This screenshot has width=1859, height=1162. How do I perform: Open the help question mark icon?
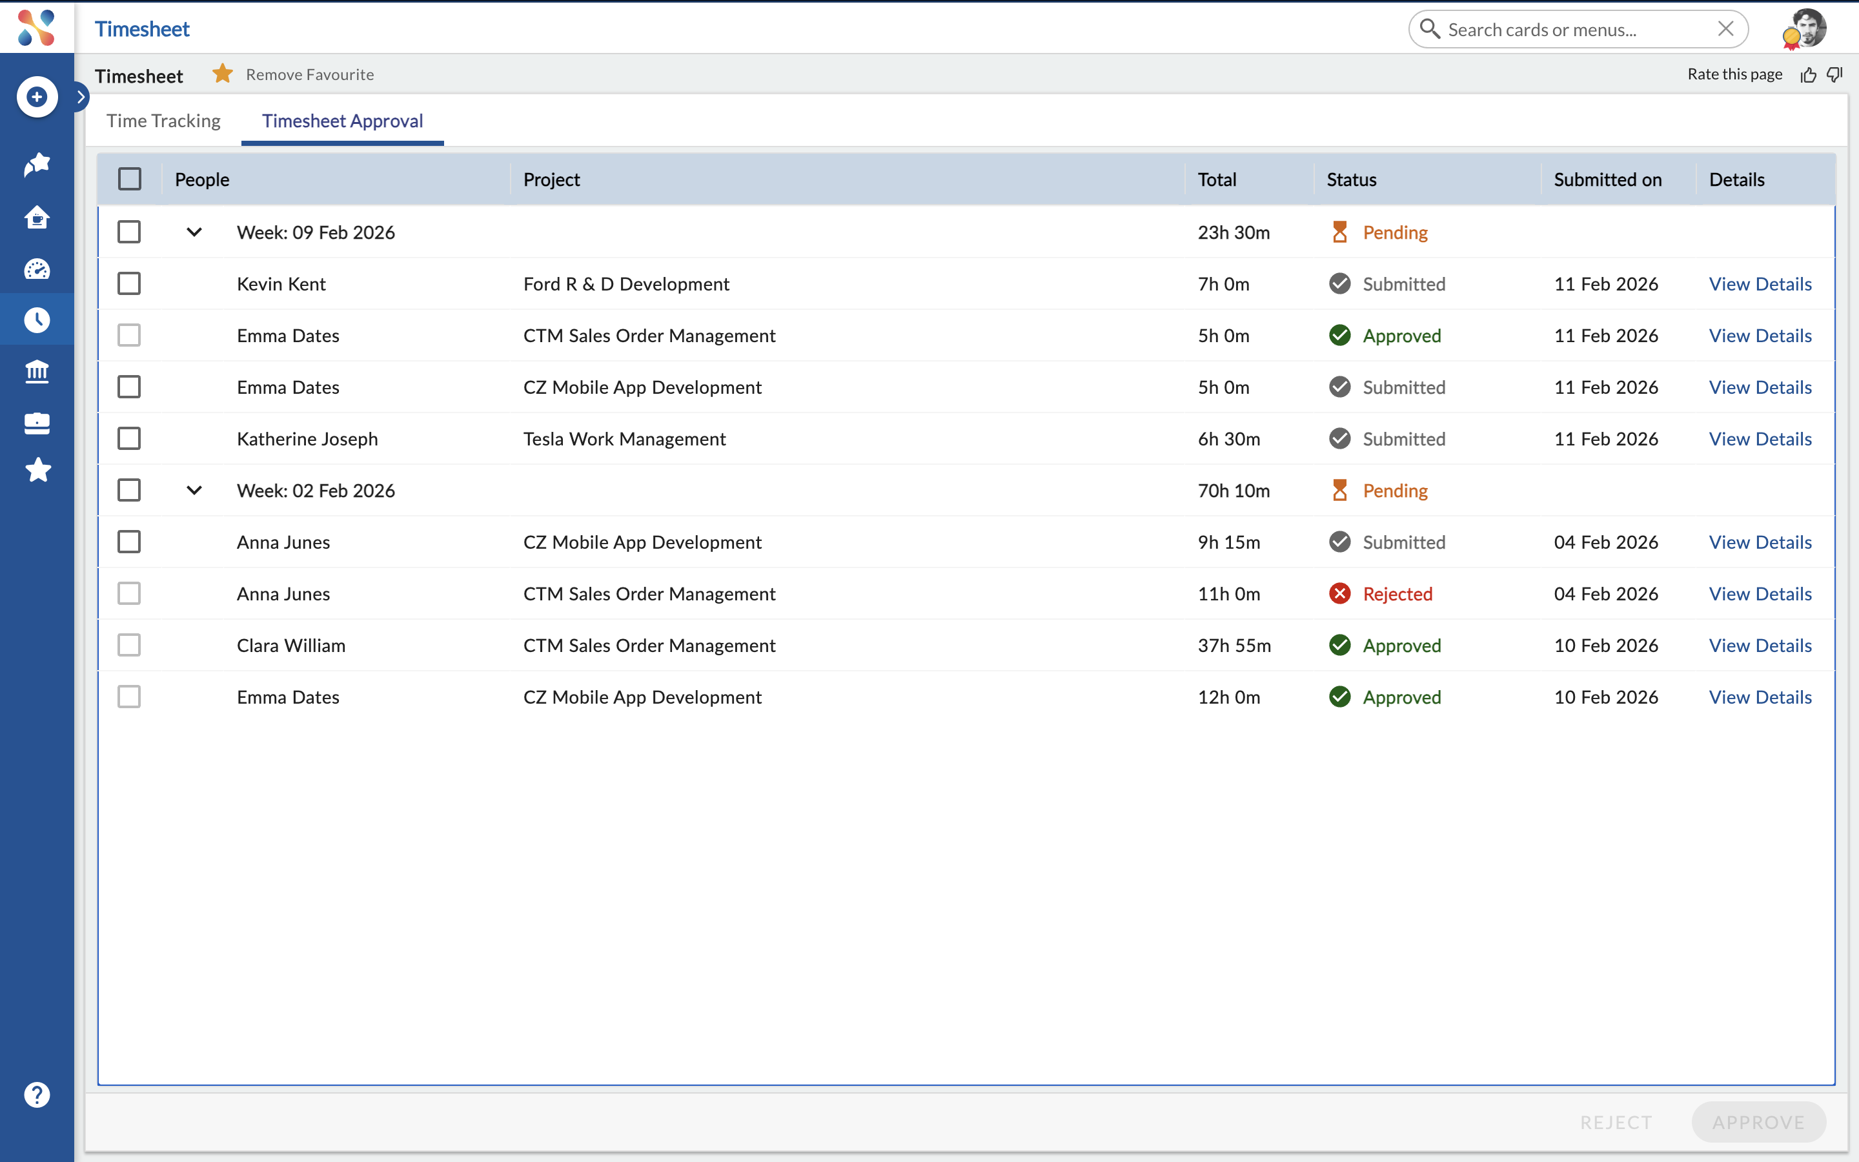tap(37, 1094)
